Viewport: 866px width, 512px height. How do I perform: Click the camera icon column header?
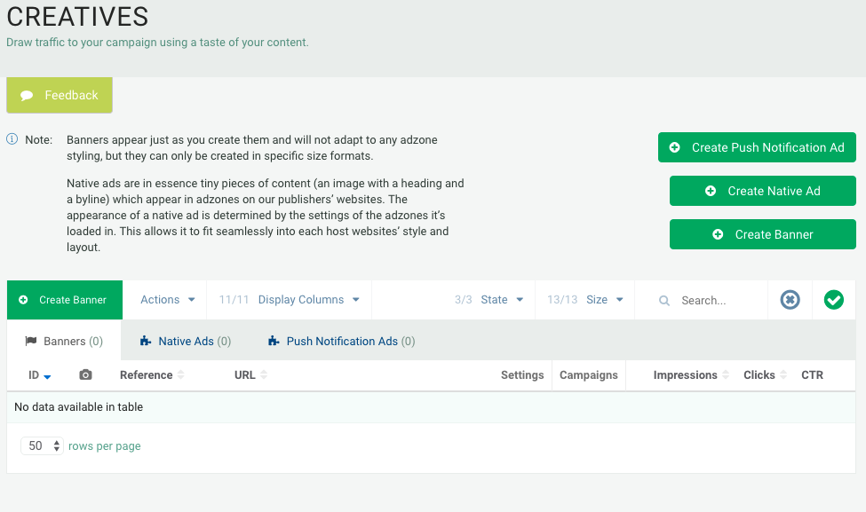point(85,375)
